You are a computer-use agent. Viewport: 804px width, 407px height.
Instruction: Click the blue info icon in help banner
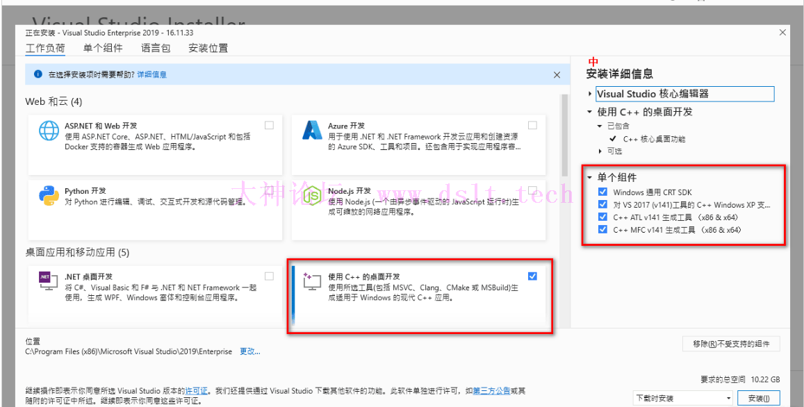tap(38, 74)
